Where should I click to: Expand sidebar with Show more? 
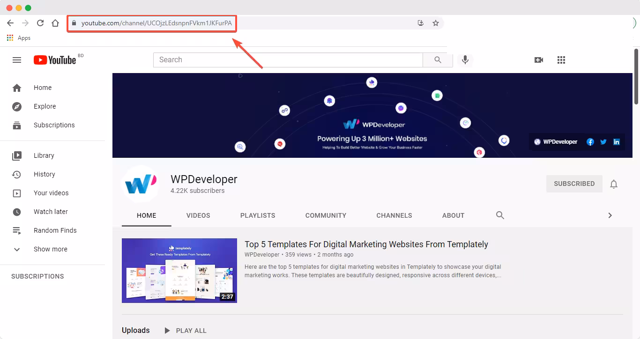click(x=52, y=249)
